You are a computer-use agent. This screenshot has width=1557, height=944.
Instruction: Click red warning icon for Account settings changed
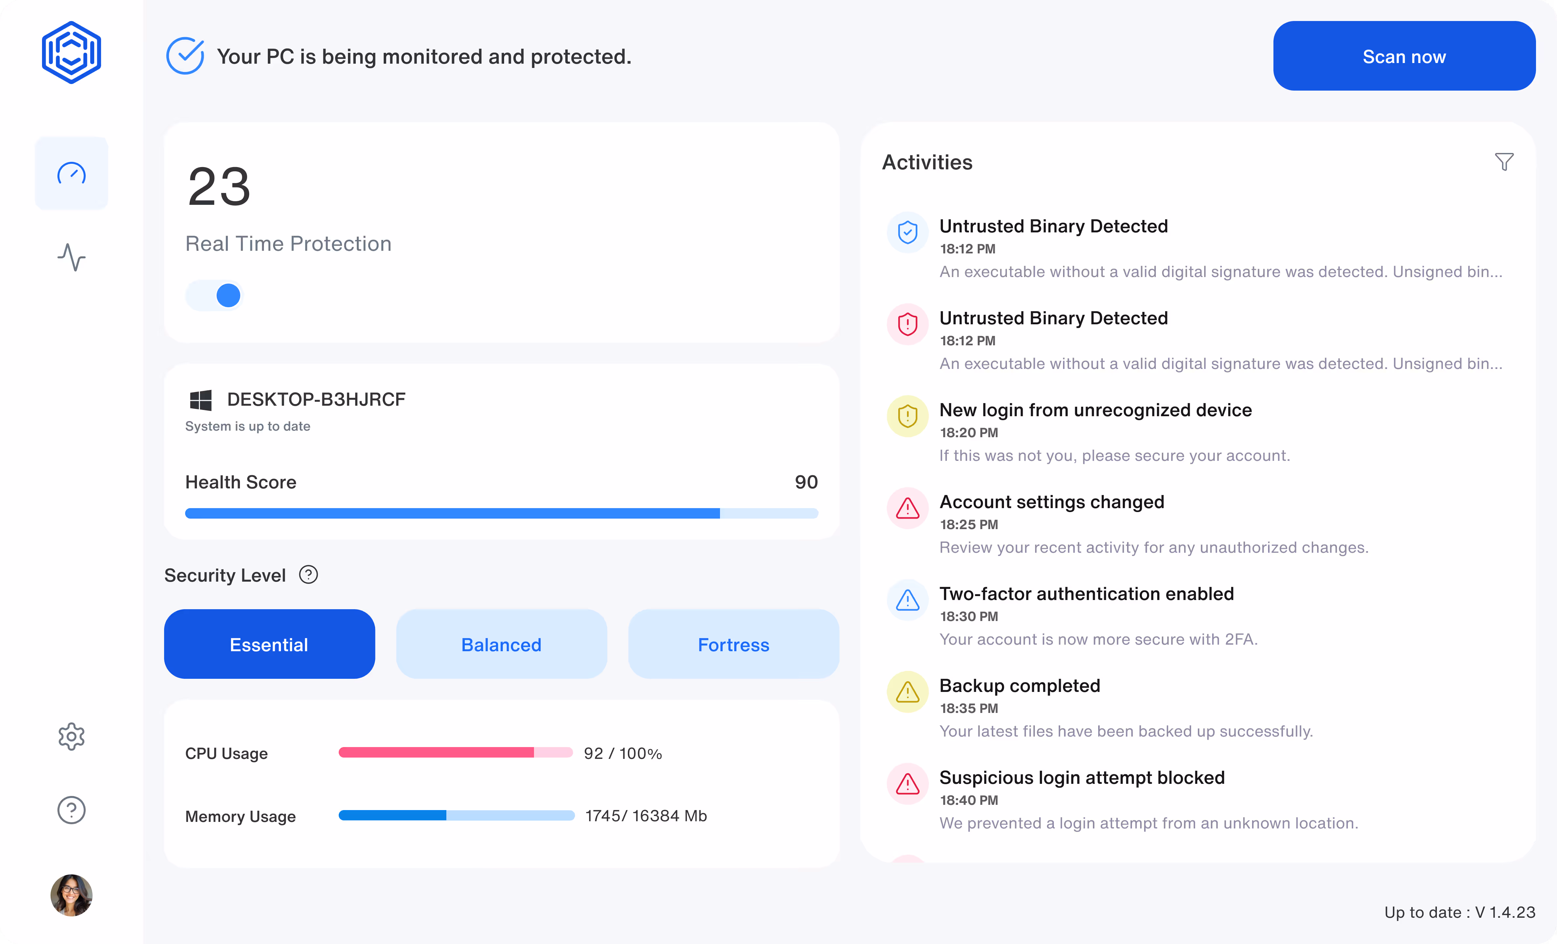click(x=907, y=508)
